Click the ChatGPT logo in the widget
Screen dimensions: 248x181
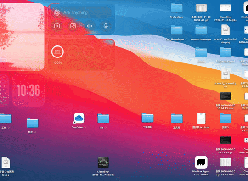click(57, 12)
